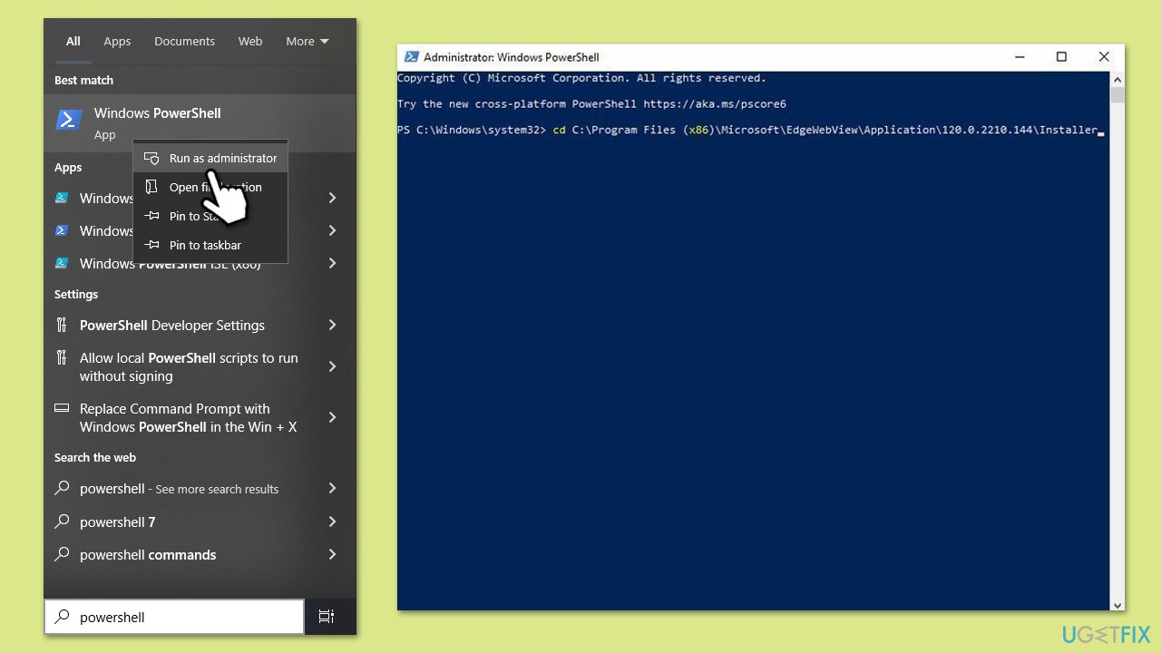Open the Windows PowerShell best match icon
Screen dimensions: 1161x653
coord(69,120)
